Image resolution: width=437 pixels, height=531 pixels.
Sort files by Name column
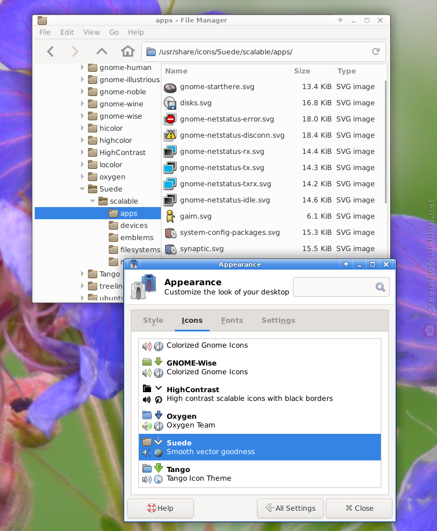point(226,71)
